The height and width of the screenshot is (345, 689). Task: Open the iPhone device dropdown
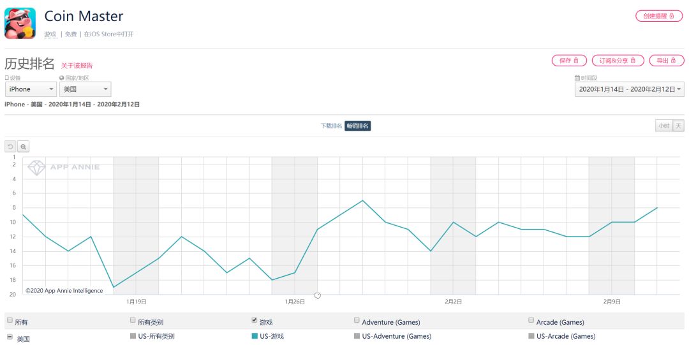coord(31,89)
